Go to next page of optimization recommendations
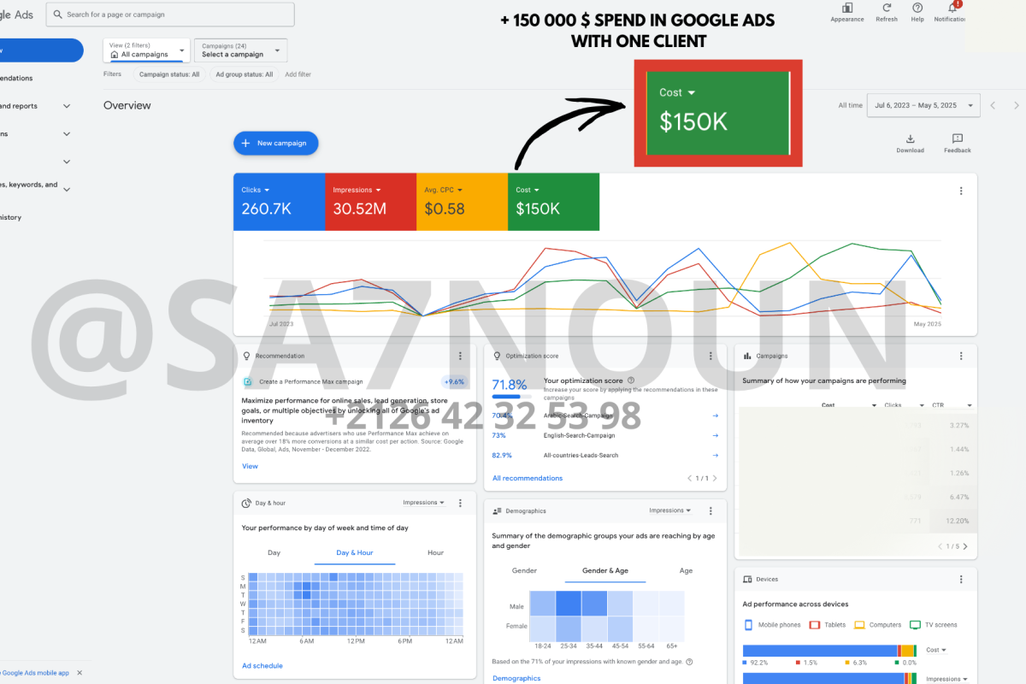The height and width of the screenshot is (684, 1026). point(715,479)
